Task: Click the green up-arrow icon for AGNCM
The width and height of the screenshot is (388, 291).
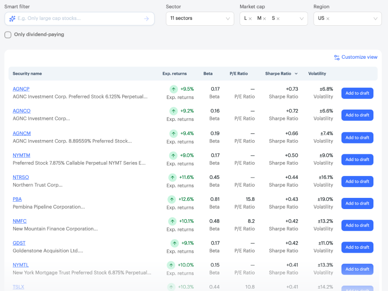Action: tap(174, 134)
